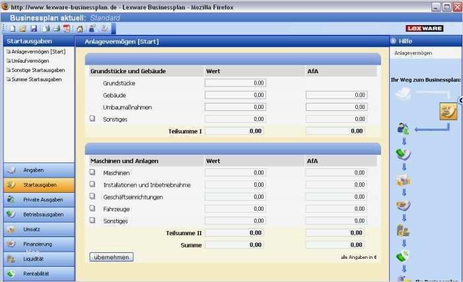Click the person with question mark icon
Viewport: 463px width, 282px height.
tap(92, 28)
